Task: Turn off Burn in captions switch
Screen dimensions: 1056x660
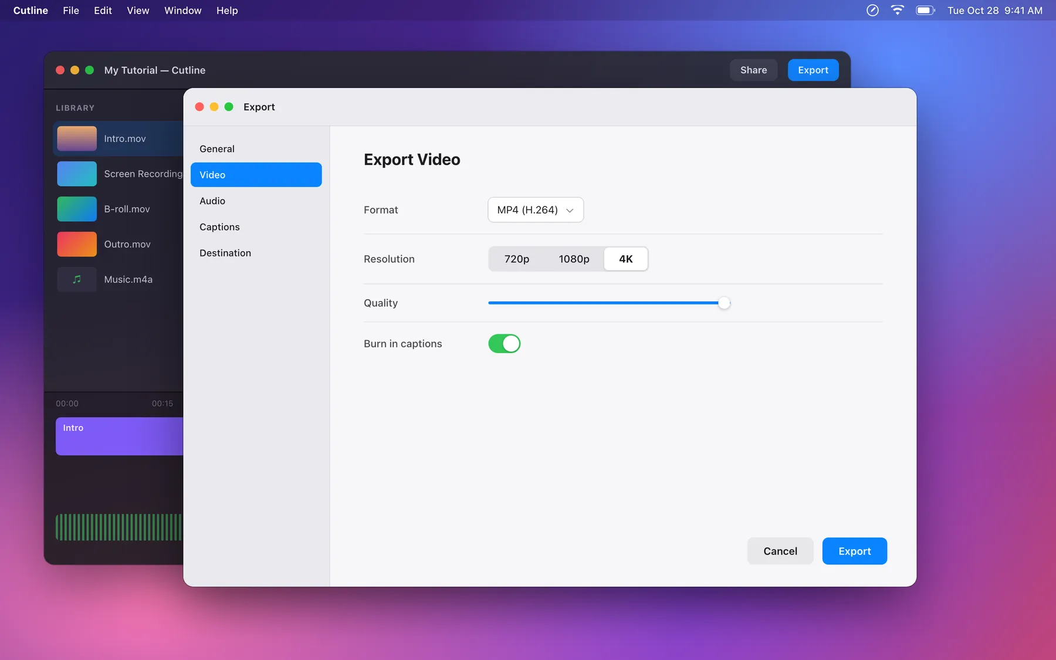Action: pos(505,344)
